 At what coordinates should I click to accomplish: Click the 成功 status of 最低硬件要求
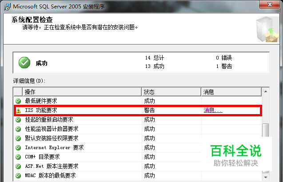pos(149,101)
